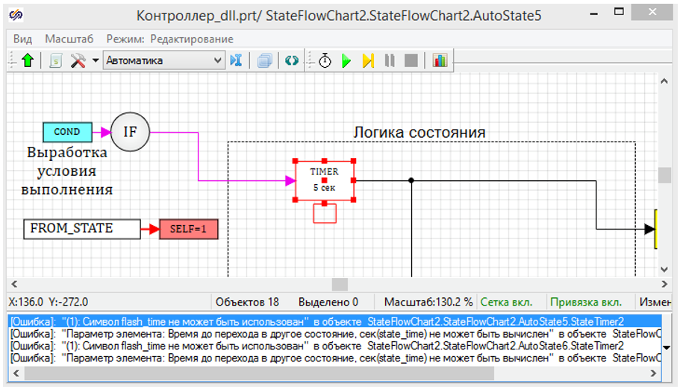Click error log vertical down arrow
The width and height of the screenshot is (680, 389).
[667, 347]
